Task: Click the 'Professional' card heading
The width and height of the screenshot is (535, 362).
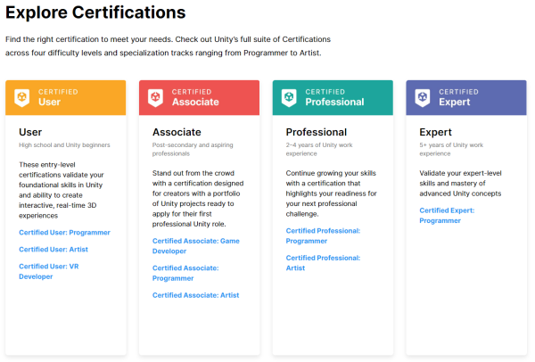Action: click(317, 132)
